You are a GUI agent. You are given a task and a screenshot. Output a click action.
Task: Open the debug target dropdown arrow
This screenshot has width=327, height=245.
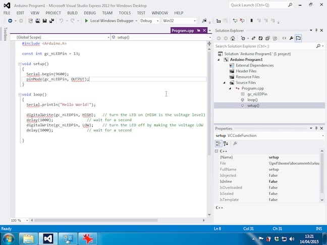(x=136, y=21)
